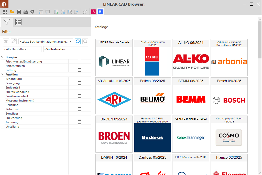Check the Speicherung checkbox
This screenshot has width=262, height=175.
click(x=79, y=118)
